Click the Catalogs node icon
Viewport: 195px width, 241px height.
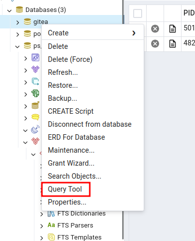tap(35, 69)
